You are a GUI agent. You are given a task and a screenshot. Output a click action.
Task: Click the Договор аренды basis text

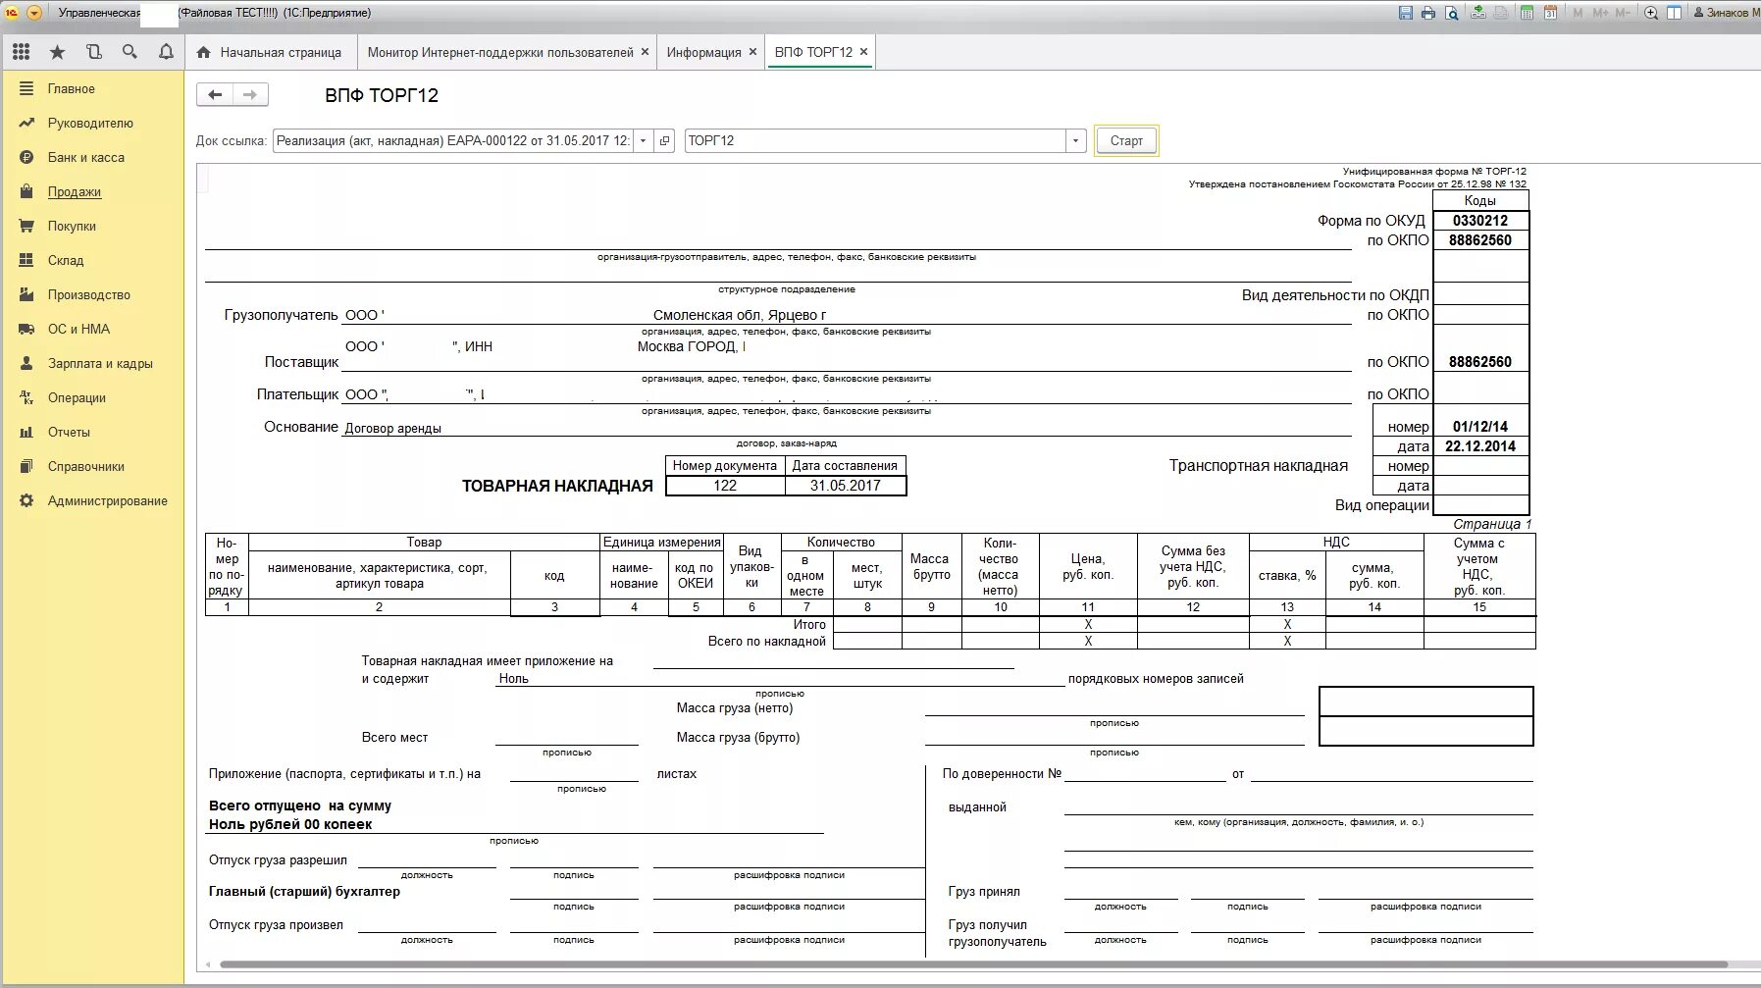coord(393,428)
